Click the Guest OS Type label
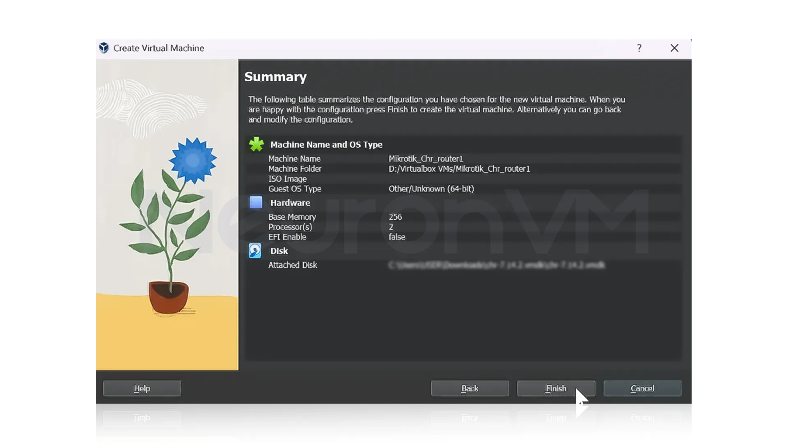This screenshot has height=443, width=788. click(x=295, y=189)
